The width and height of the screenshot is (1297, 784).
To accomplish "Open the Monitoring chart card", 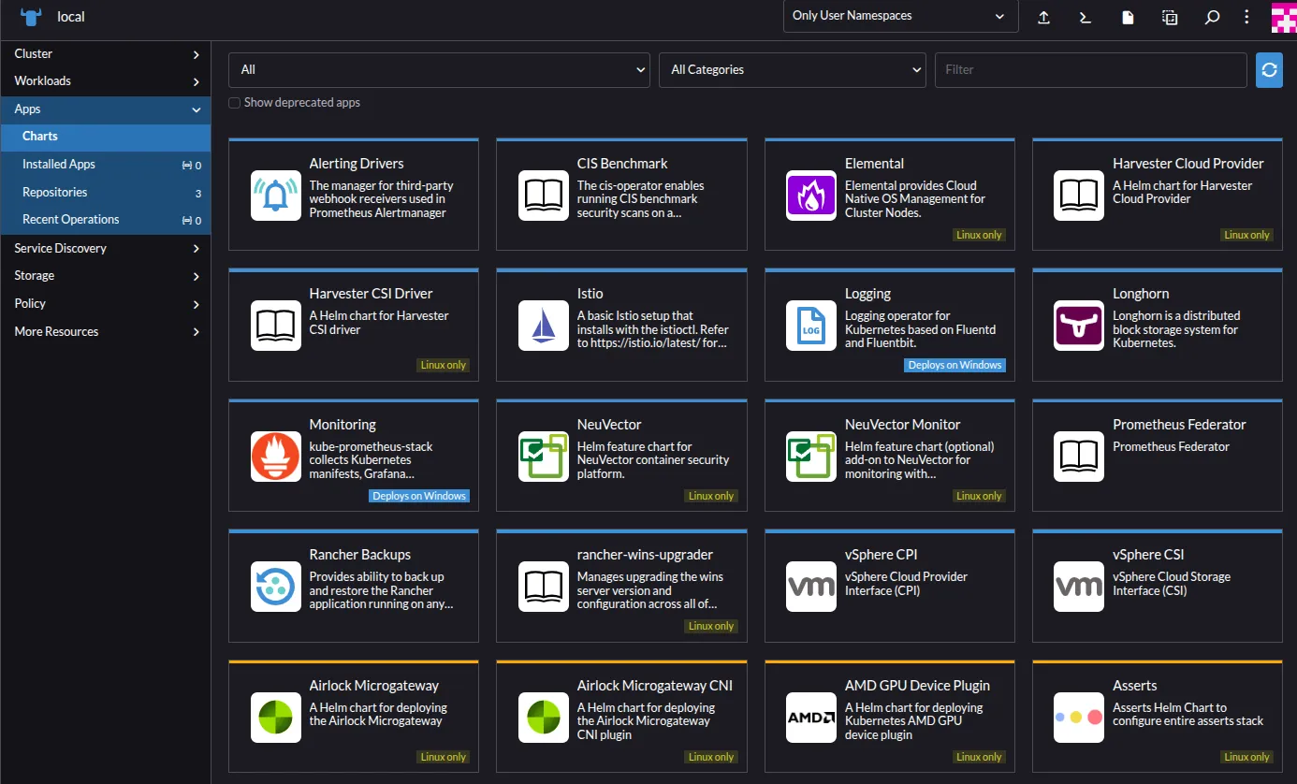I will pos(354,456).
